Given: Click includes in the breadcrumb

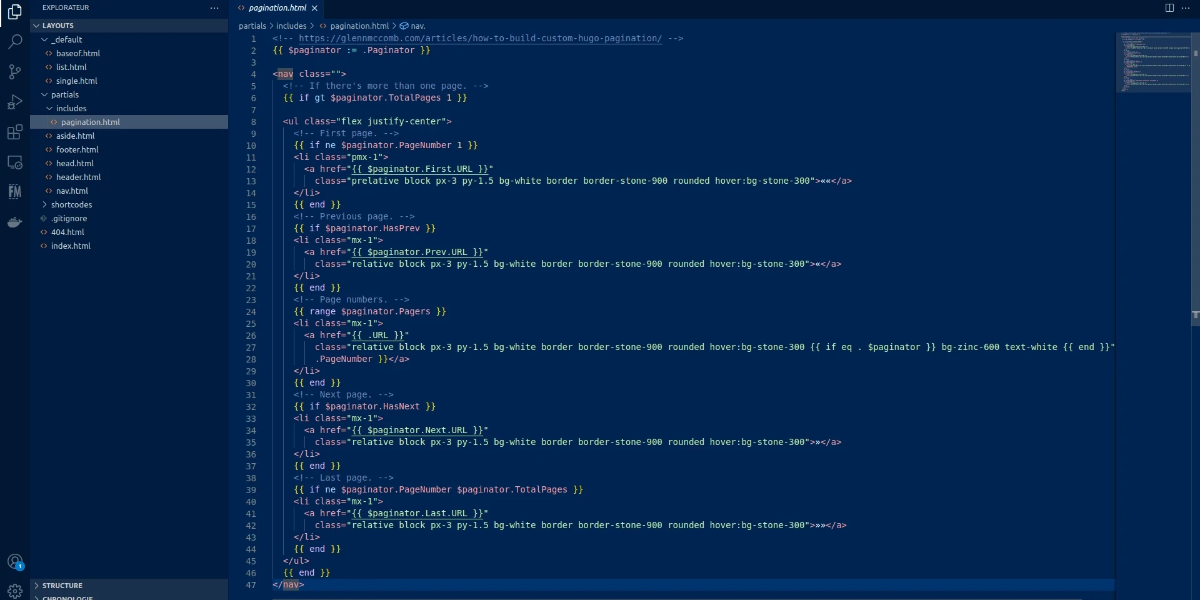Looking at the screenshot, I should click(x=291, y=26).
